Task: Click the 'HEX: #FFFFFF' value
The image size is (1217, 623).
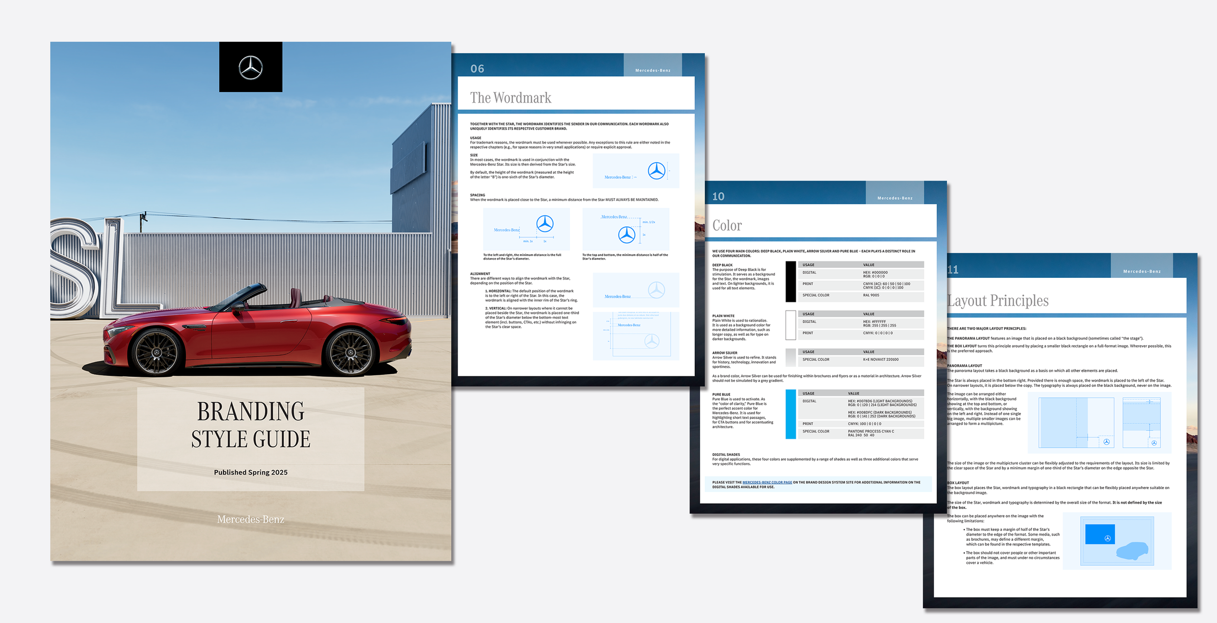Action: point(875,322)
